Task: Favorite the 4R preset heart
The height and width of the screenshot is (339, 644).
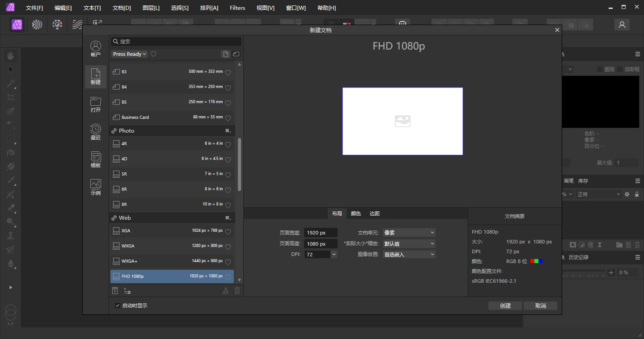Action: [228, 144]
